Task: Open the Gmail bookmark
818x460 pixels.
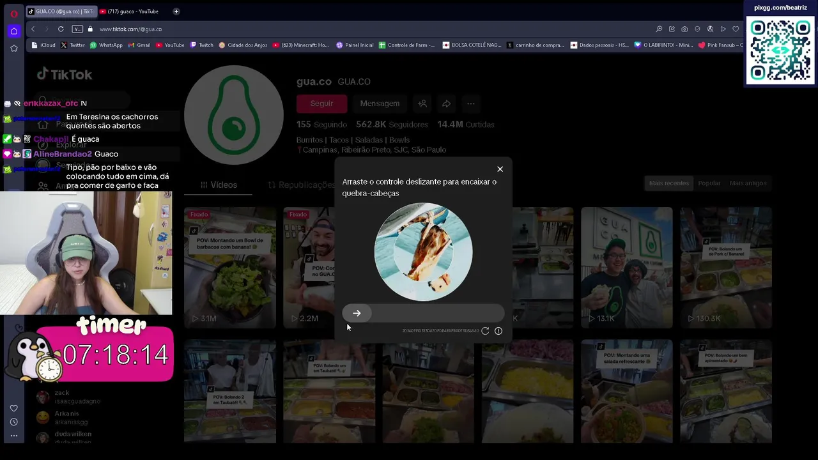Action: (139, 45)
